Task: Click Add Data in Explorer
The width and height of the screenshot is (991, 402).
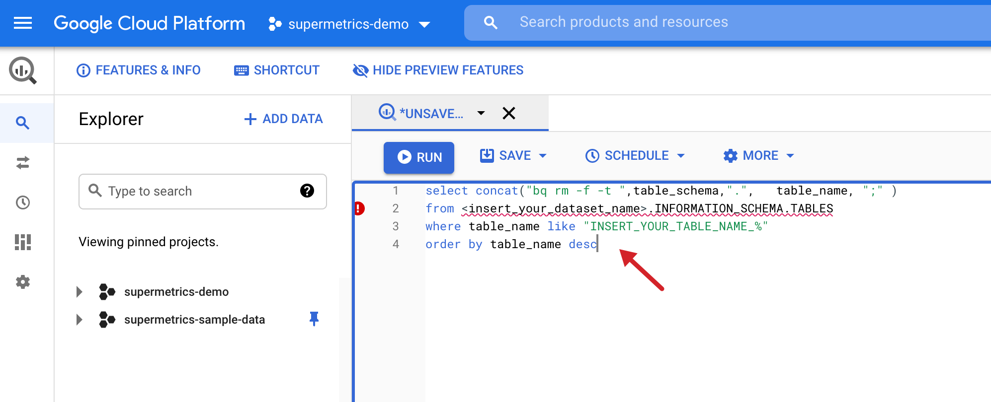Action: pyautogui.click(x=284, y=119)
